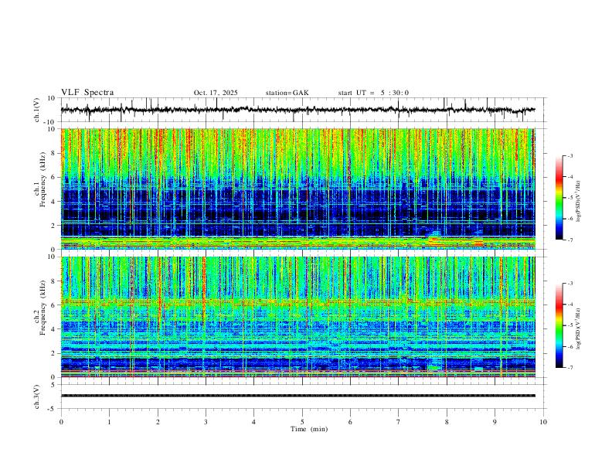
Task: Click the 'ch.1(V)' waveform axis label
Action: tap(37, 110)
